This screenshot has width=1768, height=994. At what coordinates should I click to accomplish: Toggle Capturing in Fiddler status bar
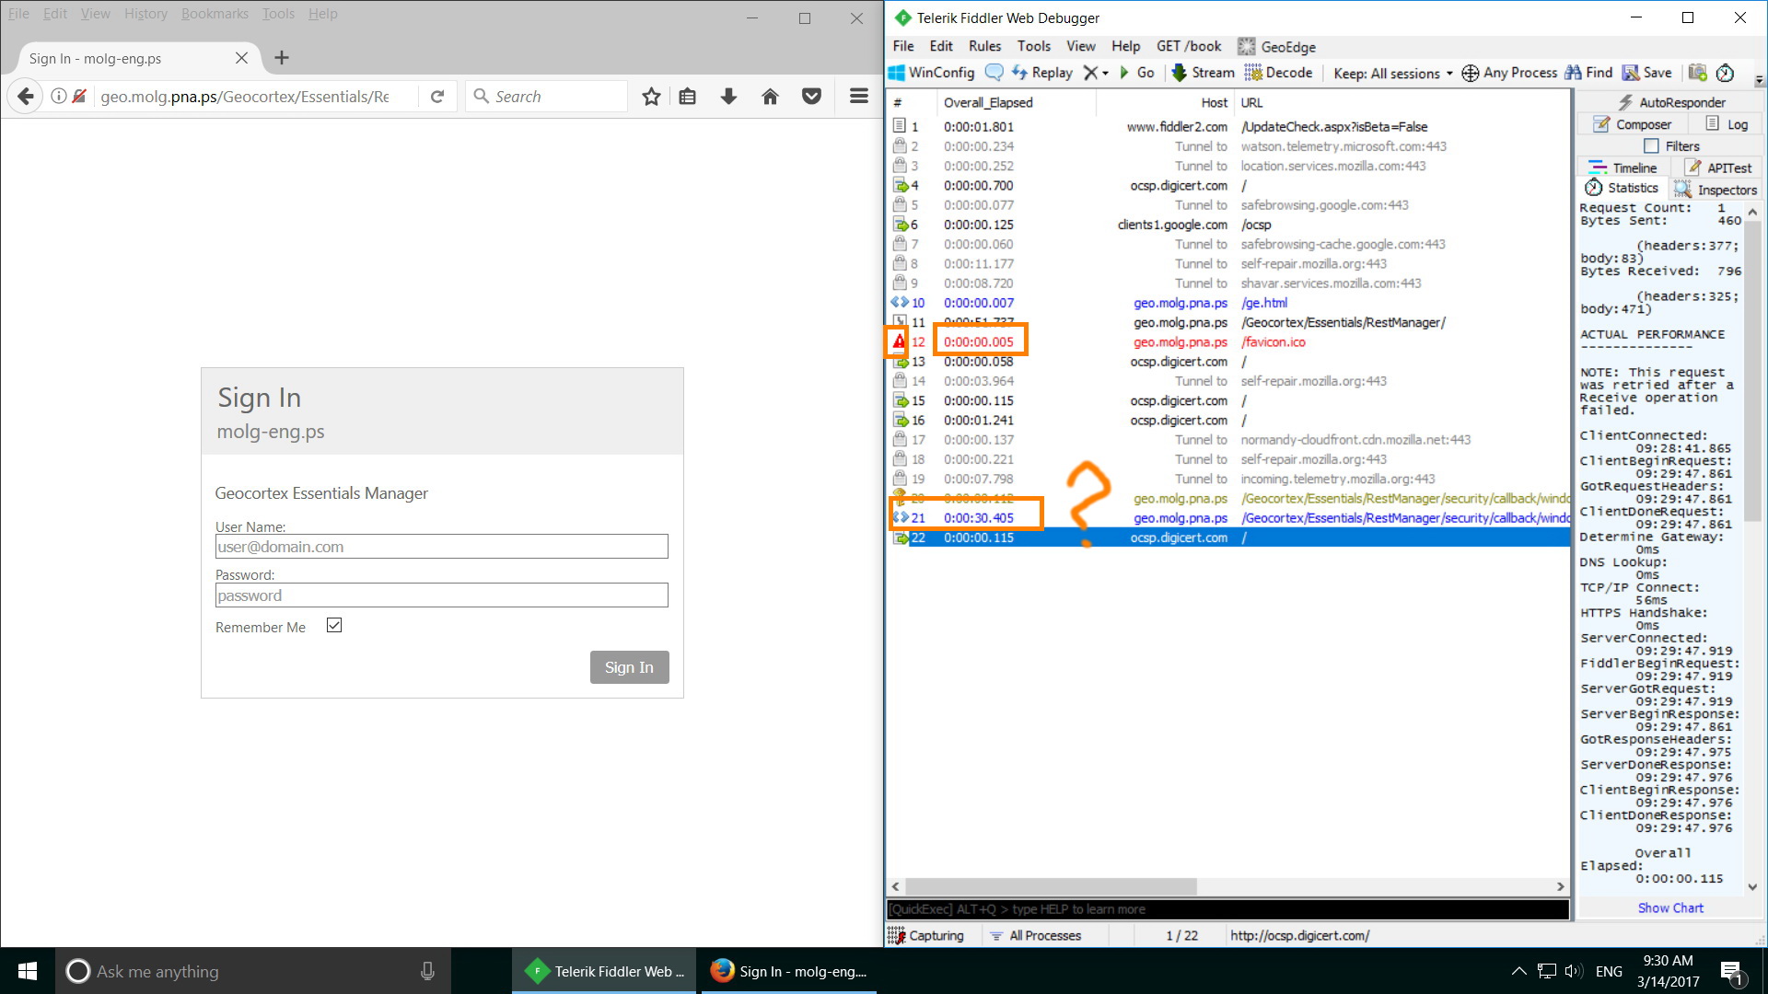point(926,935)
